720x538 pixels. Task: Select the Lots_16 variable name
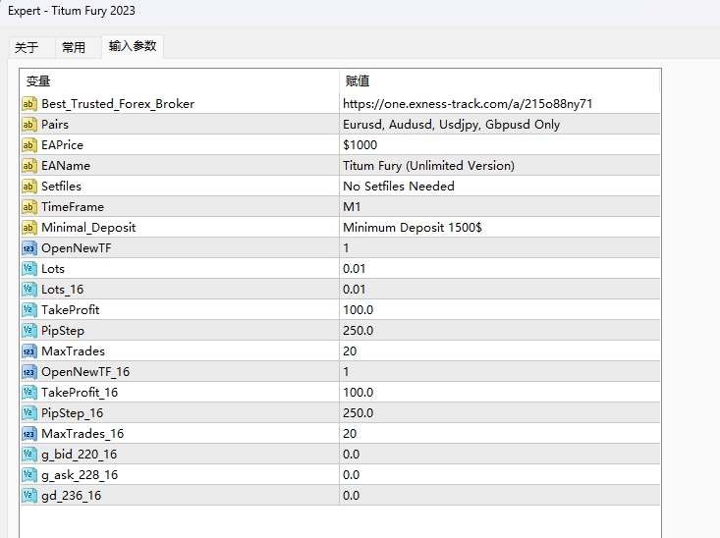pos(63,290)
